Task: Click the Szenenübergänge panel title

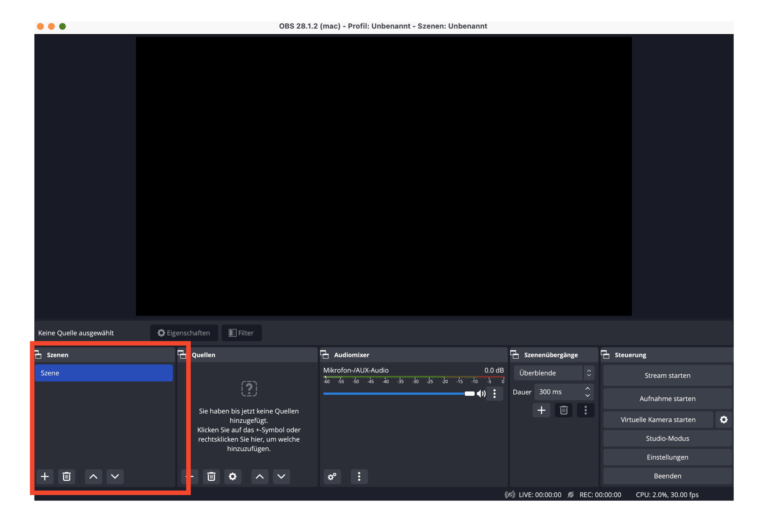Action: coord(551,355)
